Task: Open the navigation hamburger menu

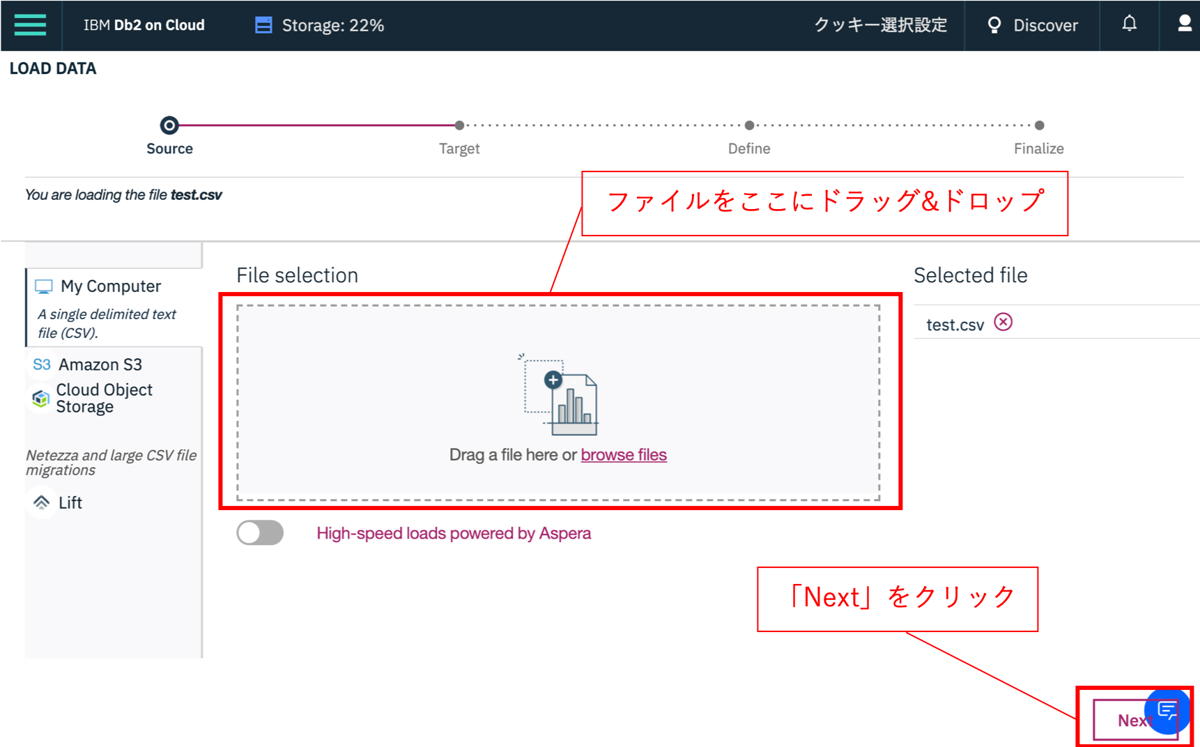Action: click(29, 25)
